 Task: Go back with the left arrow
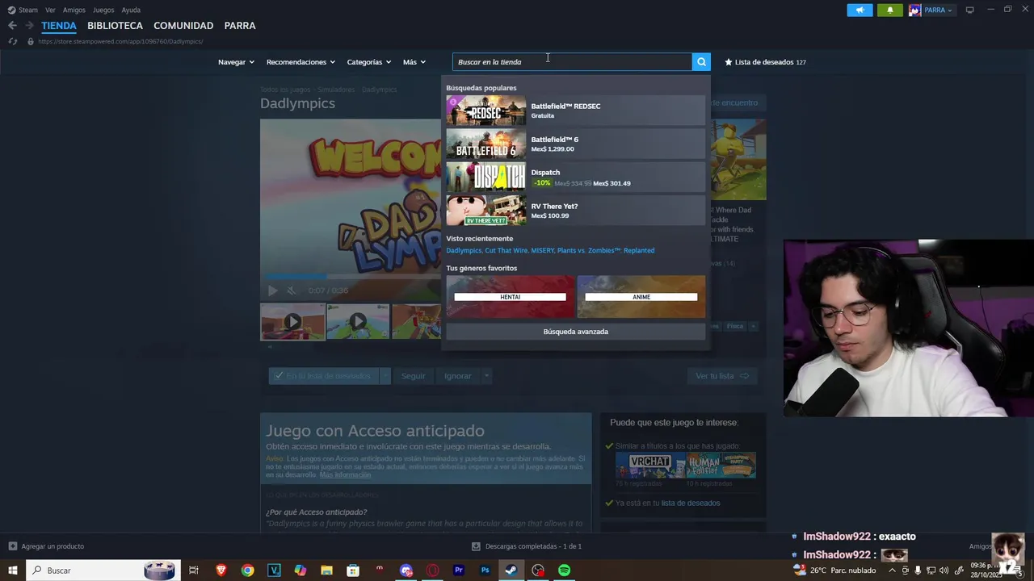coord(12,26)
